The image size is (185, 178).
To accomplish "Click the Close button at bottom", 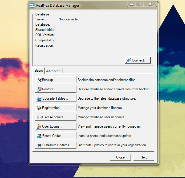I will 120,157.
